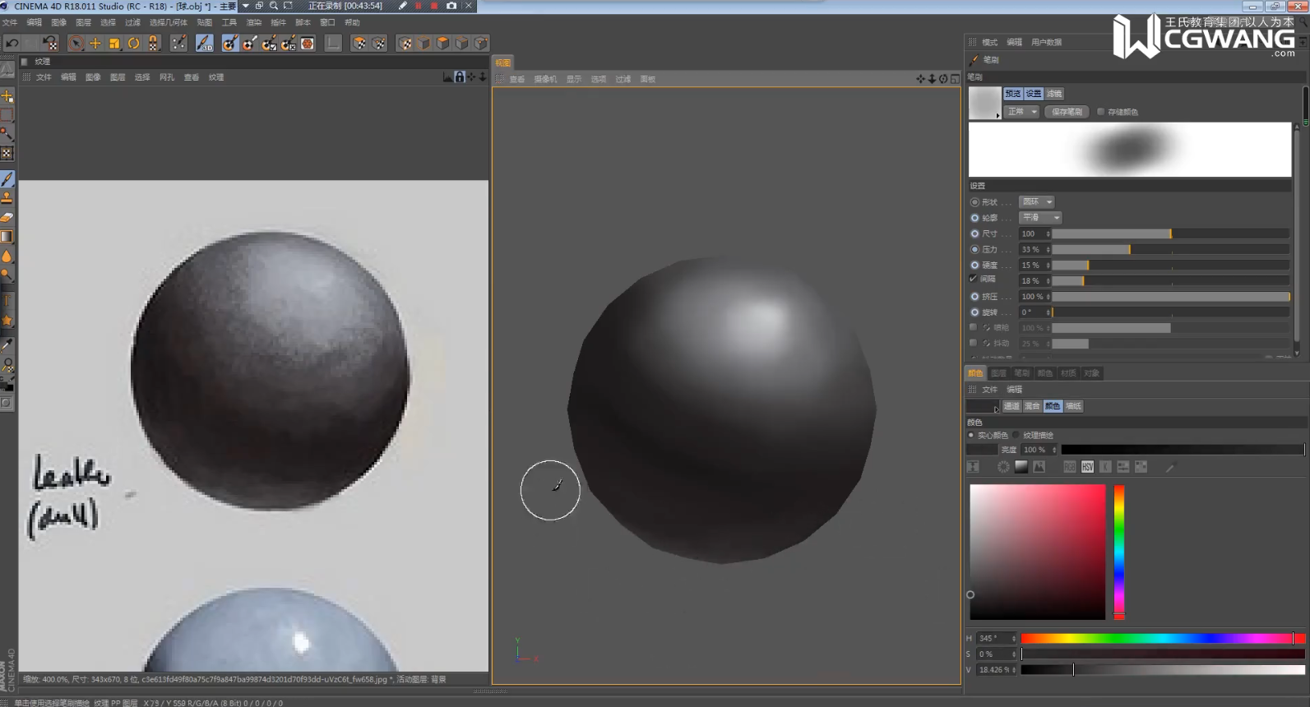Screen dimensions: 1310x707
Task: Click the spectrum gradient mode icon
Action: point(1021,467)
